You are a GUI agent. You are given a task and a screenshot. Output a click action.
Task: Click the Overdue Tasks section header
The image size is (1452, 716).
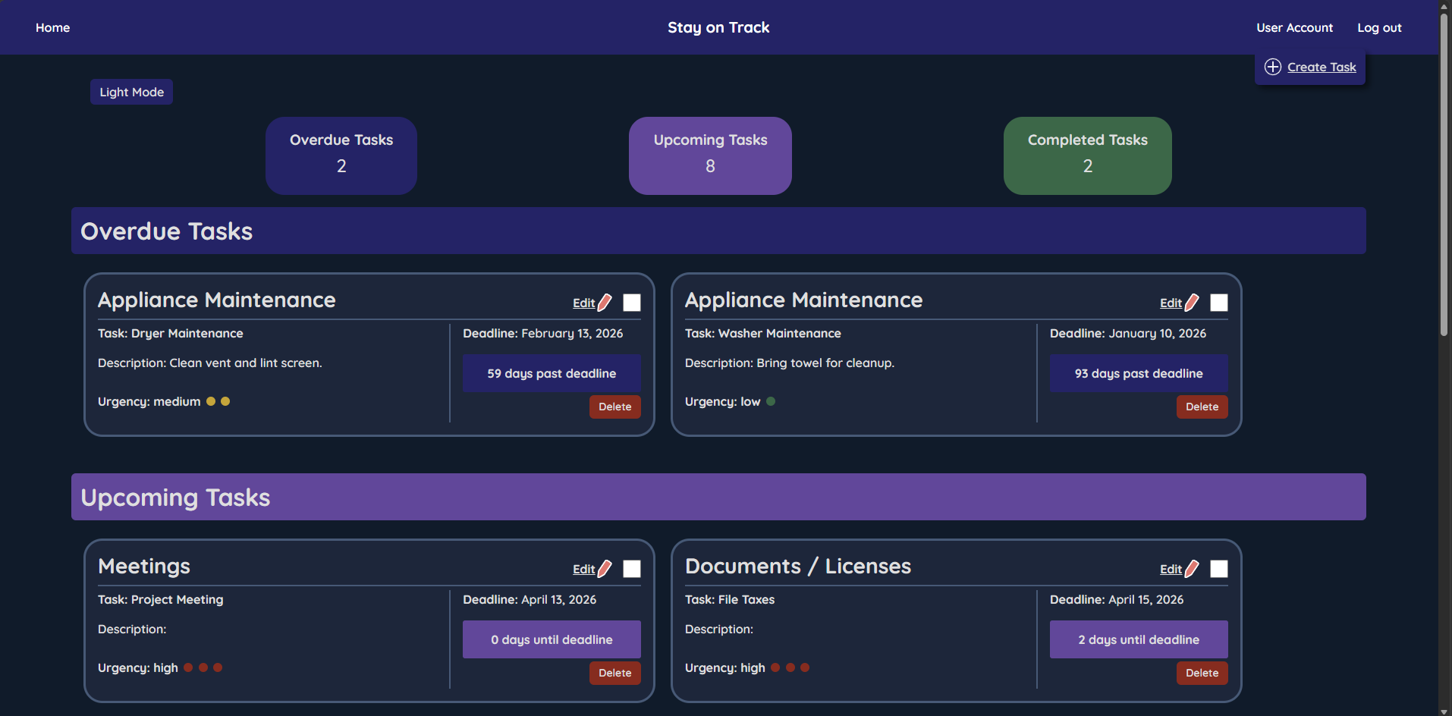click(x=718, y=231)
